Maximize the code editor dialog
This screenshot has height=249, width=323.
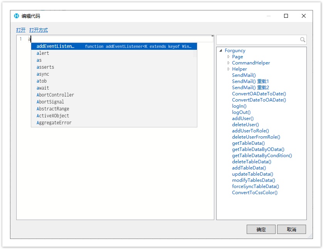[286, 16]
